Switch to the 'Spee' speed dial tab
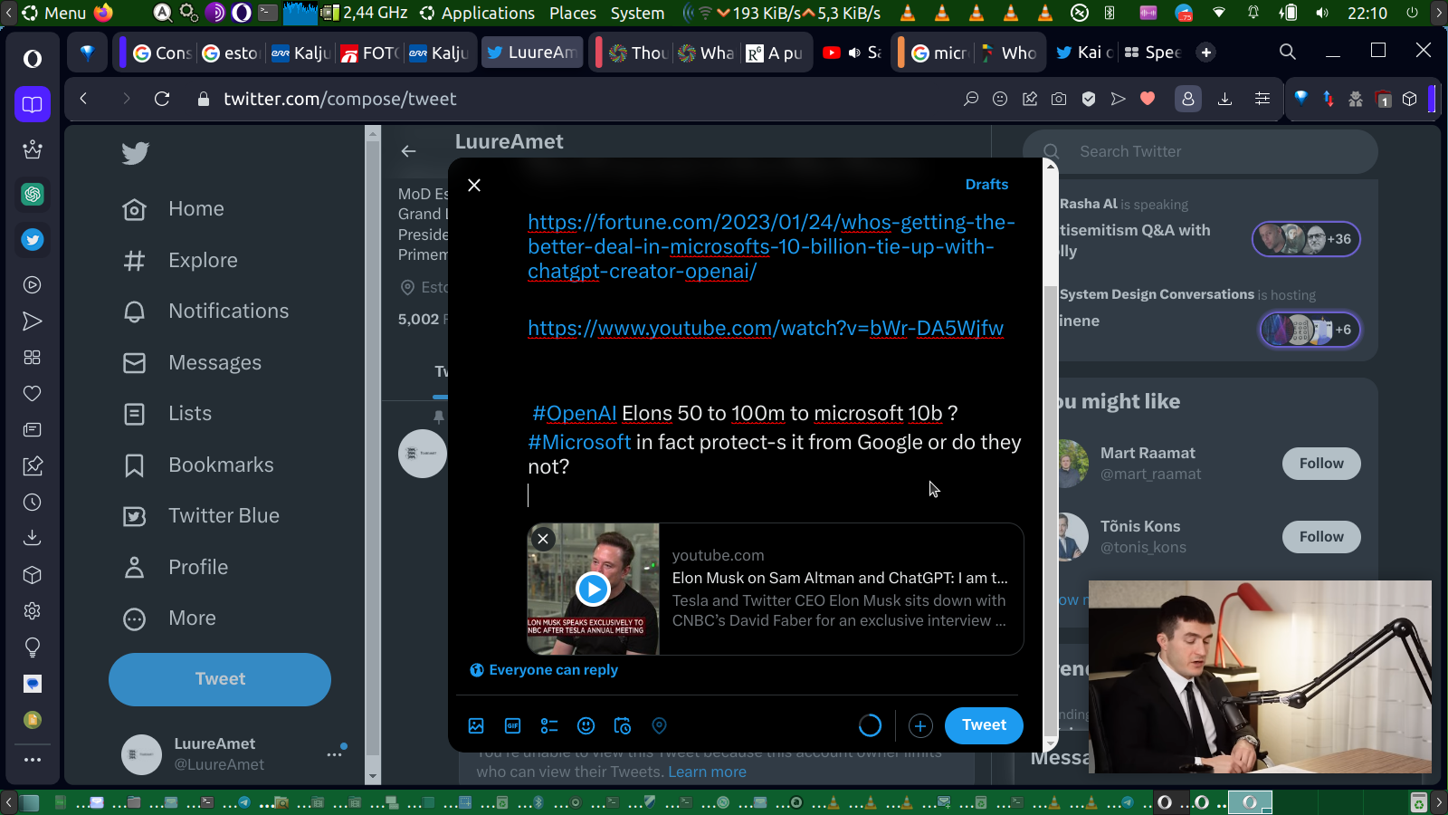Viewport: 1448px width, 815px height. point(1153,53)
